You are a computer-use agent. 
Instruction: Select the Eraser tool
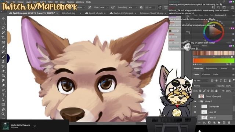click(3, 71)
